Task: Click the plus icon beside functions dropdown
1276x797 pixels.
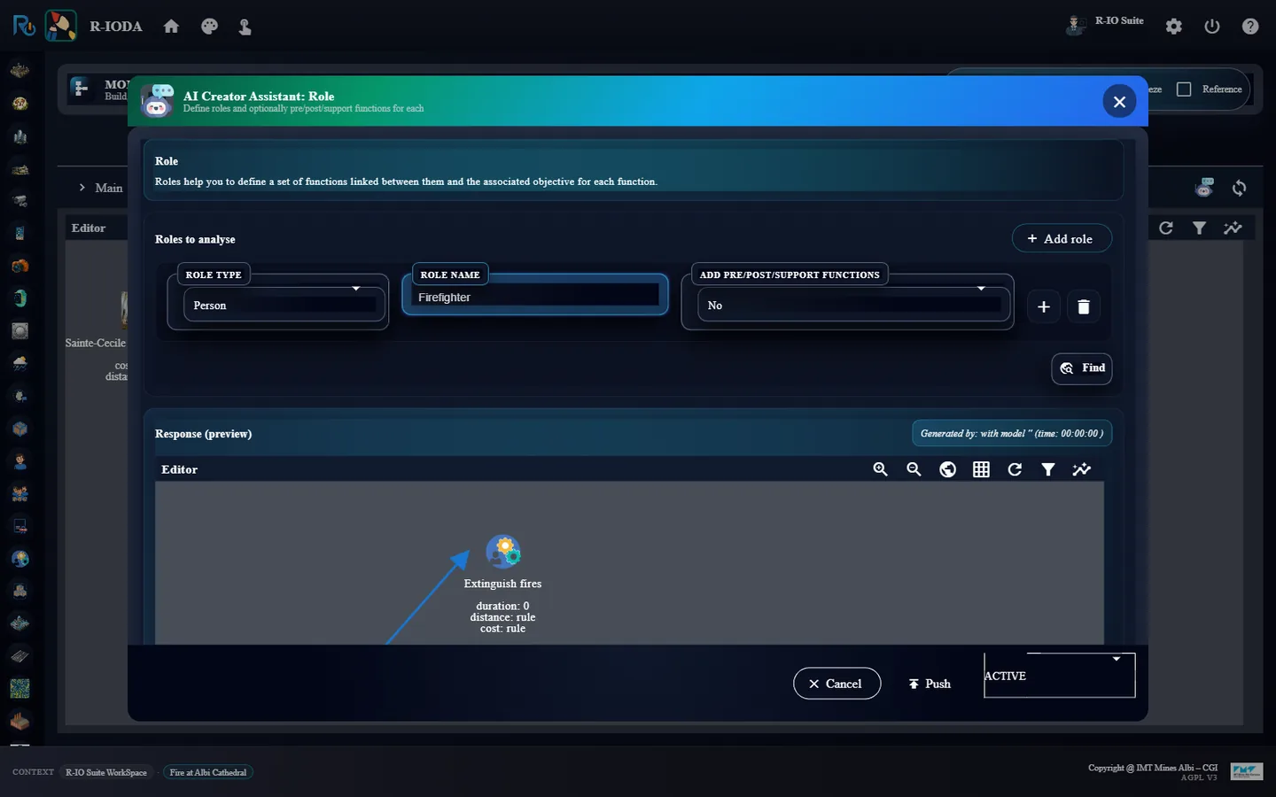Action: click(x=1044, y=306)
